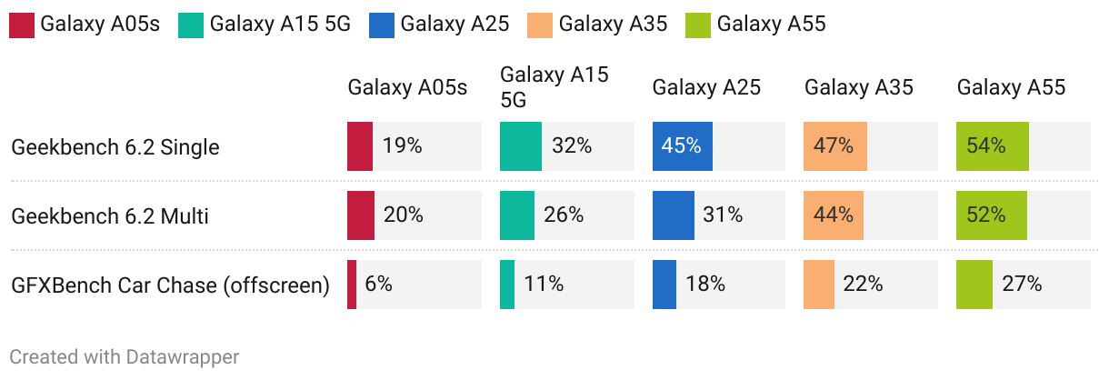The width and height of the screenshot is (1109, 380).
Task: Click the GFXBench Car Chase row label
Action: pyautogui.click(x=170, y=285)
